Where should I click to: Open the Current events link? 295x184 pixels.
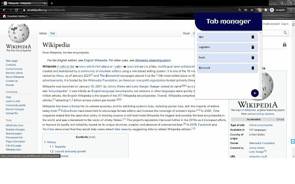14,69
